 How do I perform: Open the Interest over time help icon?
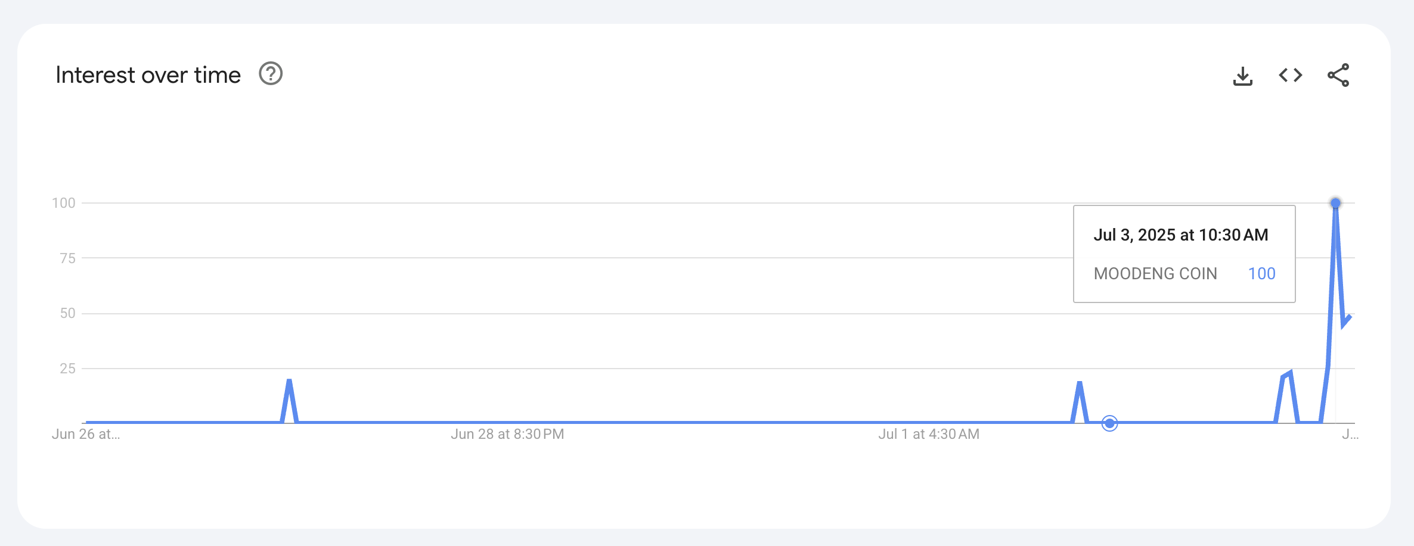click(x=271, y=74)
